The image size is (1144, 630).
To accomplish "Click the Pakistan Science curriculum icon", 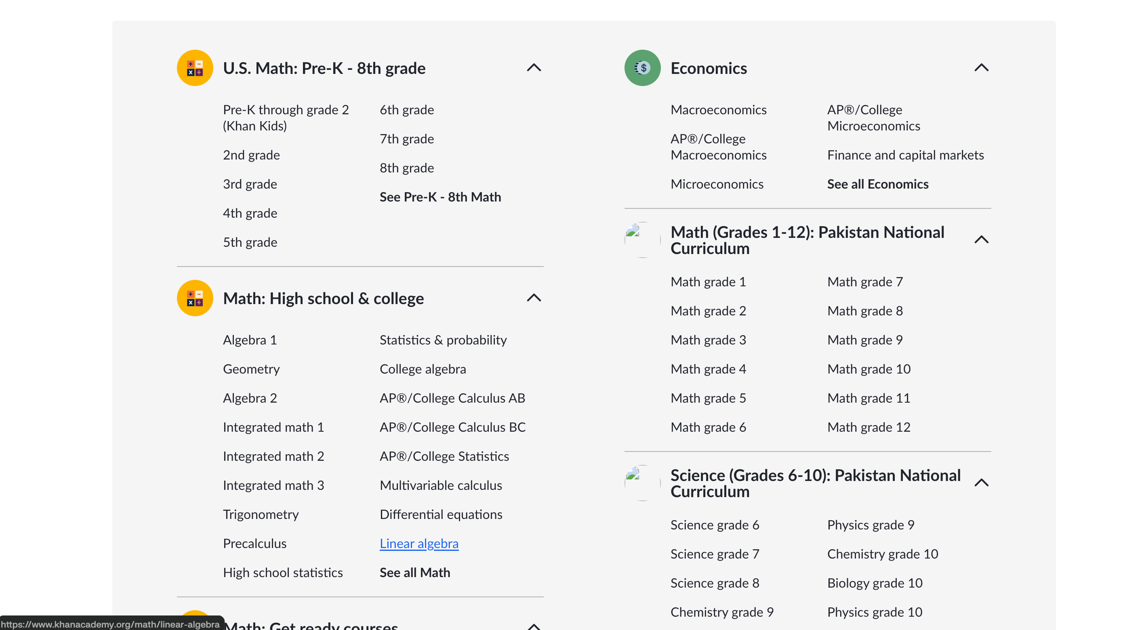I will (x=642, y=483).
